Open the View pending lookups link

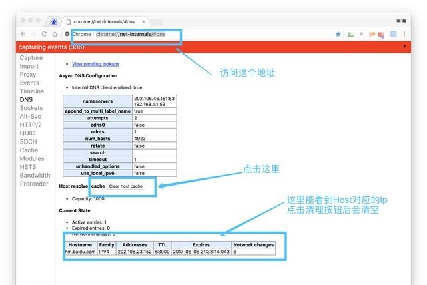(x=95, y=64)
